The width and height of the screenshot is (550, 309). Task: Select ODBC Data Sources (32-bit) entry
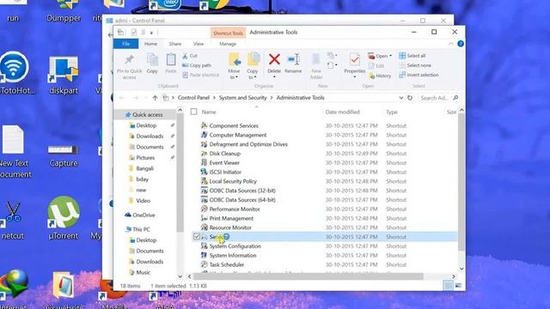[x=242, y=191]
